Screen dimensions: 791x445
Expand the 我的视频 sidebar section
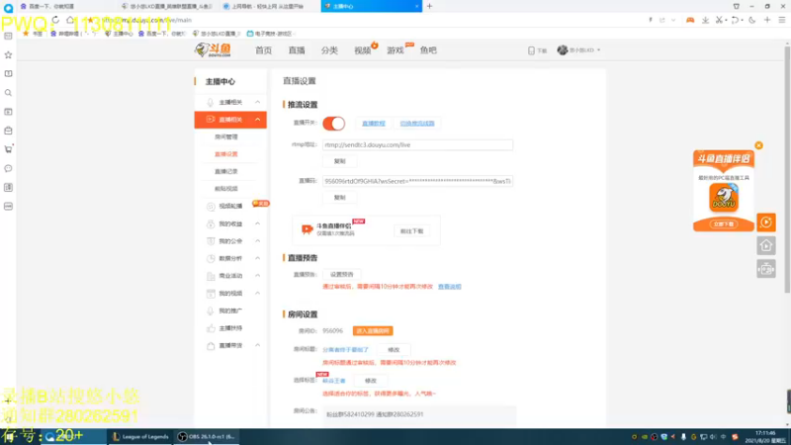(x=258, y=293)
